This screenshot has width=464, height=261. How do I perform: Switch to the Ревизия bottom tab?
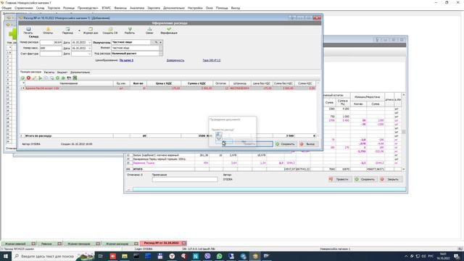coord(46,244)
